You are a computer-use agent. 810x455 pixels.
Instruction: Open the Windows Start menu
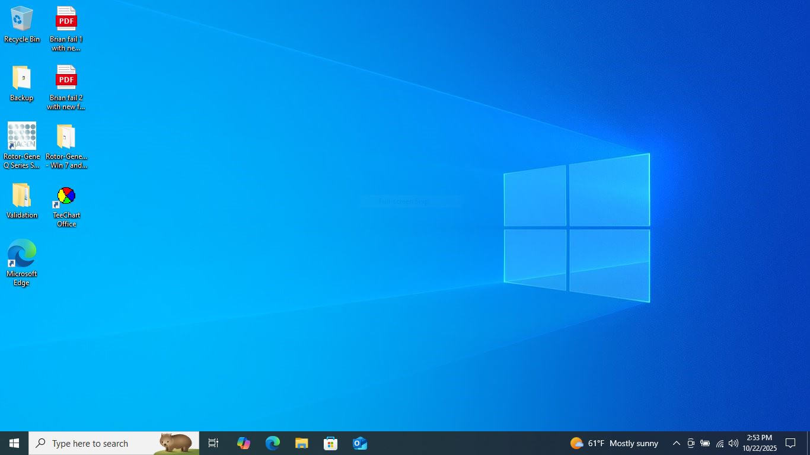pyautogui.click(x=14, y=443)
